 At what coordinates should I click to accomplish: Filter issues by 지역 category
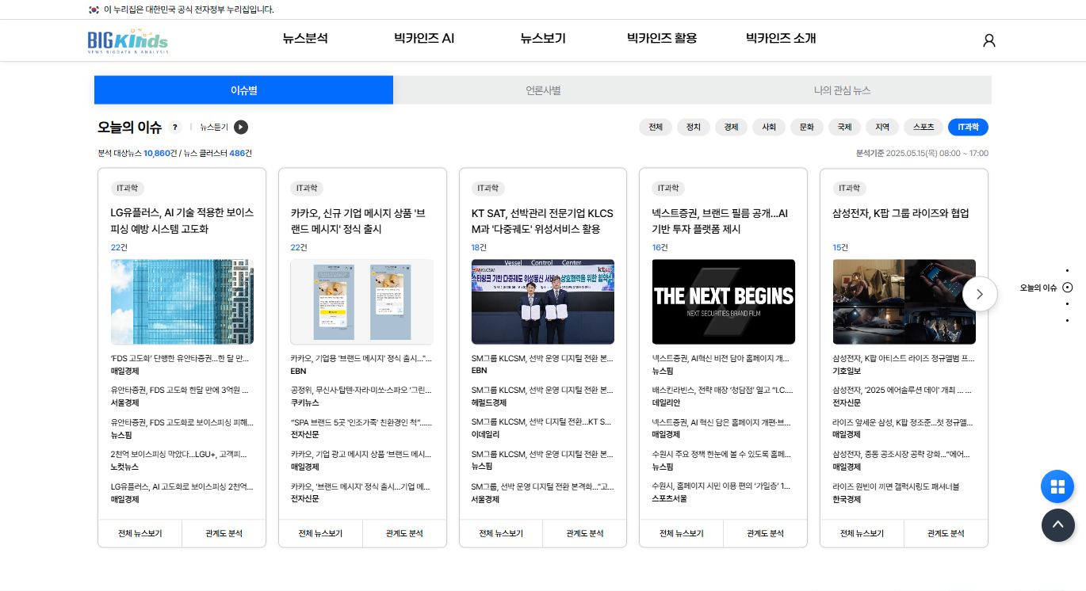[x=882, y=127]
